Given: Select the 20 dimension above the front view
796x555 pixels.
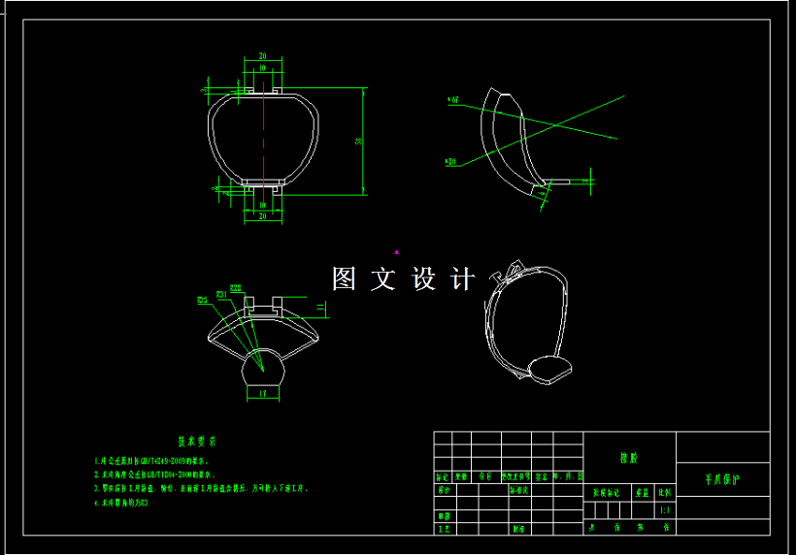Looking at the screenshot, I should (262, 56).
